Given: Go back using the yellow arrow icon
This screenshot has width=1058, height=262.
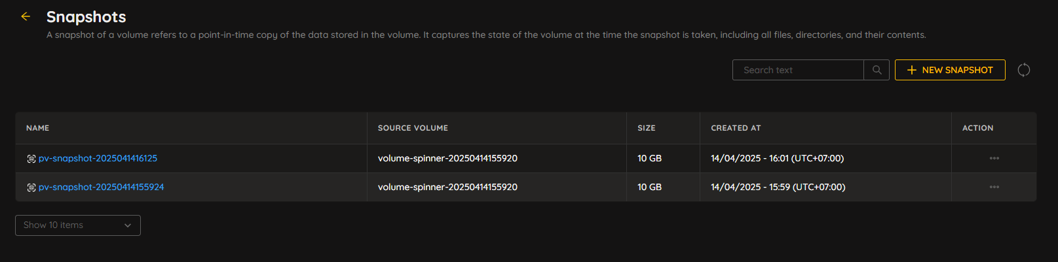Looking at the screenshot, I should [26, 16].
